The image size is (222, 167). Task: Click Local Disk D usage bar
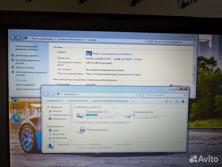150,115
